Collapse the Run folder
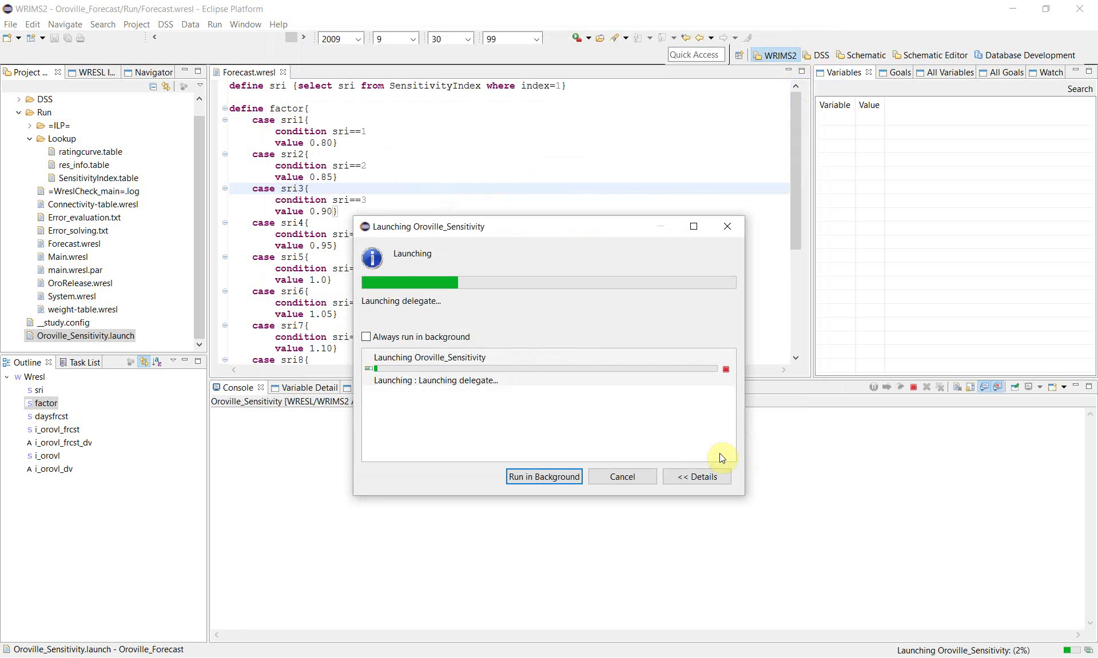 tap(19, 113)
